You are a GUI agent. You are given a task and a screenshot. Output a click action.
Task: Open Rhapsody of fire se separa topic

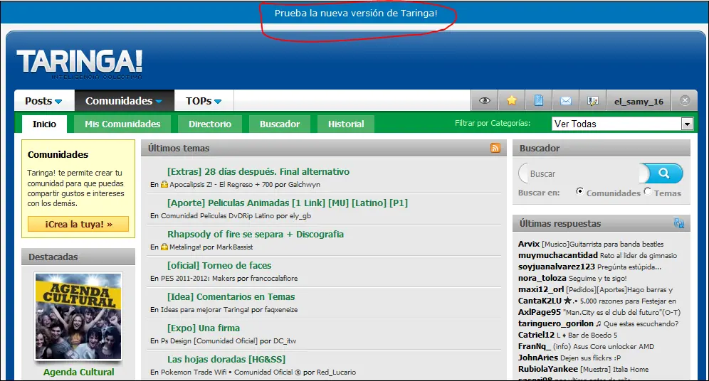pyautogui.click(x=256, y=234)
